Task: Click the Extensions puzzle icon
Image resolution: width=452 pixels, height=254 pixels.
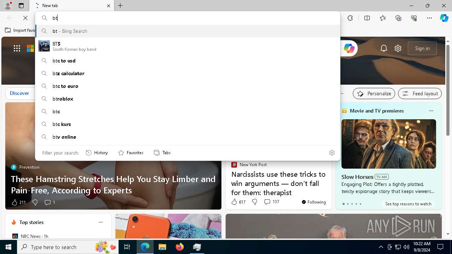Action: pyautogui.click(x=350, y=18)
